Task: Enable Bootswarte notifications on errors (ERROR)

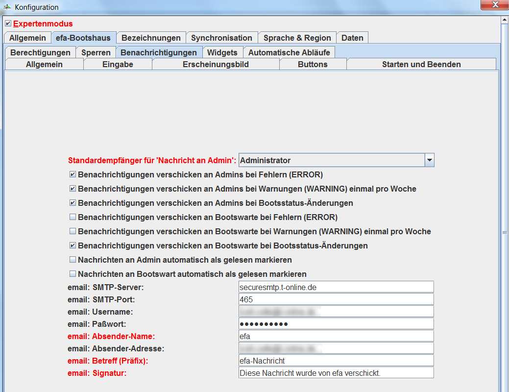Action: coord(73,217)
